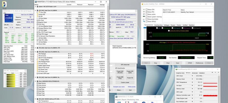Click the GPU Temperature graph in GPU-Z

[210, 82]
